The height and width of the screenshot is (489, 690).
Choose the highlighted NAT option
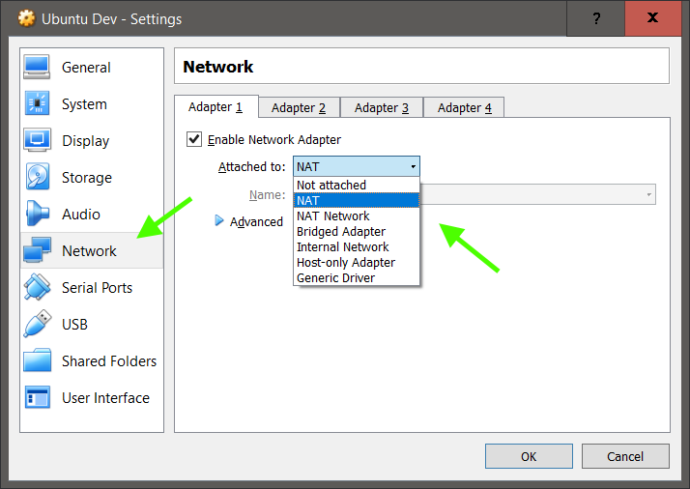357,200
